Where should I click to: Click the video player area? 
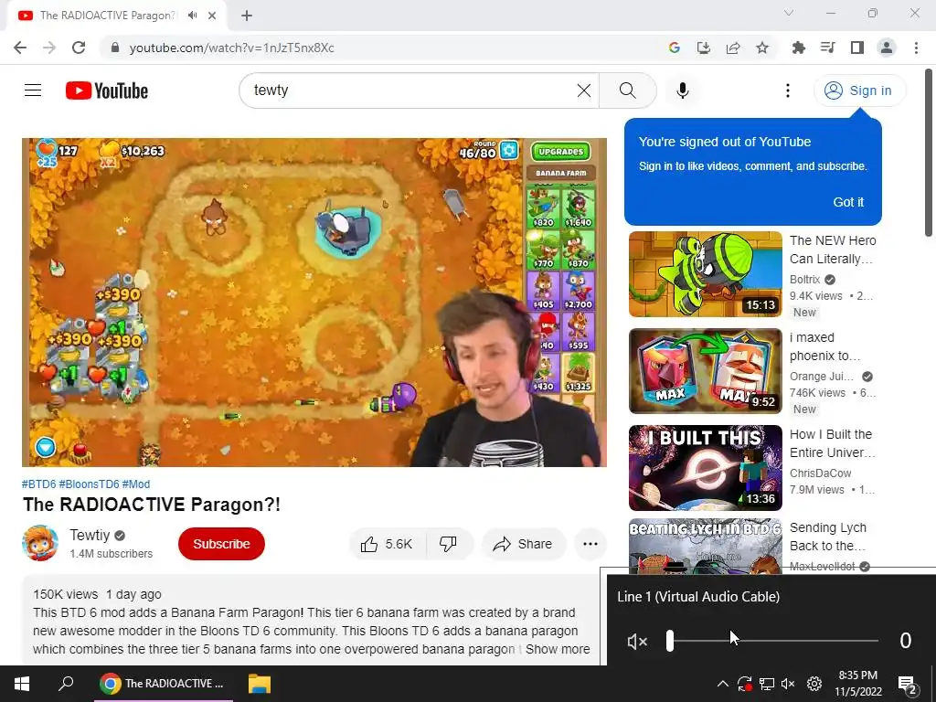314,302
